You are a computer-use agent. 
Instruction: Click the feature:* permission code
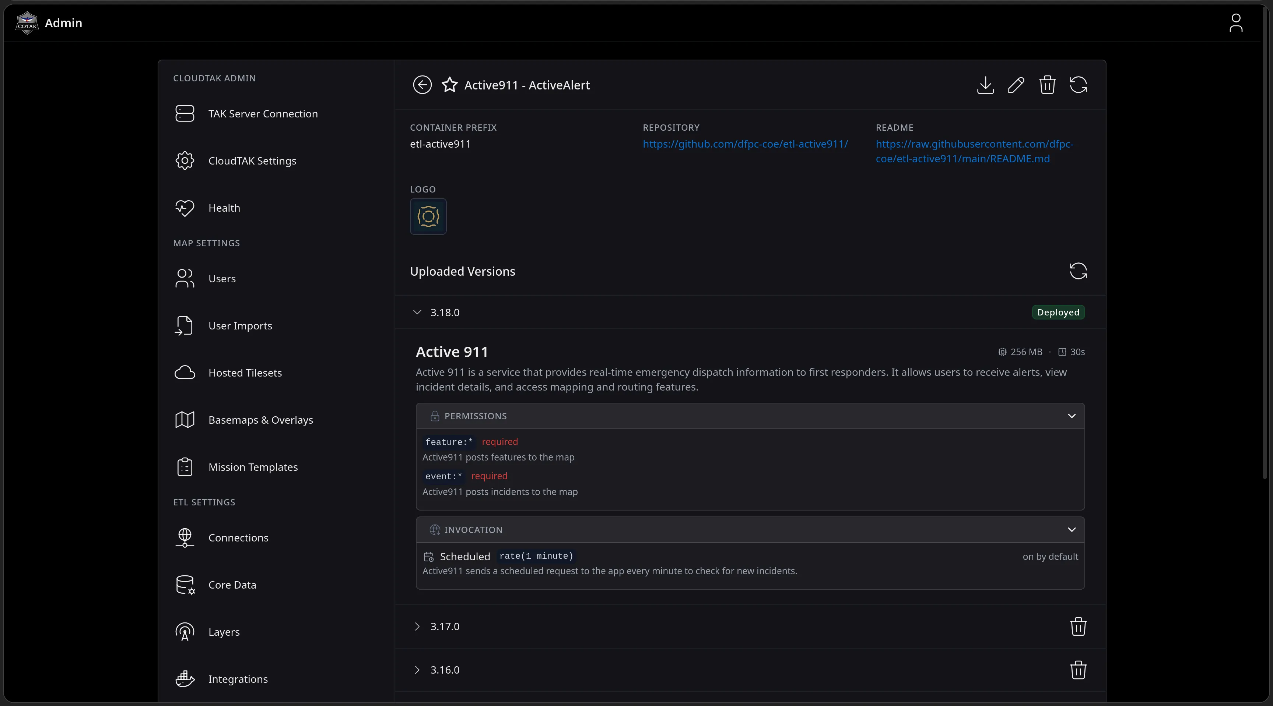449,442
